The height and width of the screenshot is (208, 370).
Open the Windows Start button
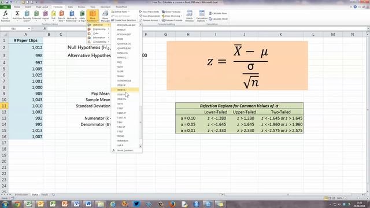coord(5,204)
